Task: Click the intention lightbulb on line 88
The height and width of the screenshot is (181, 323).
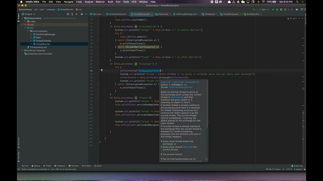Action: click(102, 71)
